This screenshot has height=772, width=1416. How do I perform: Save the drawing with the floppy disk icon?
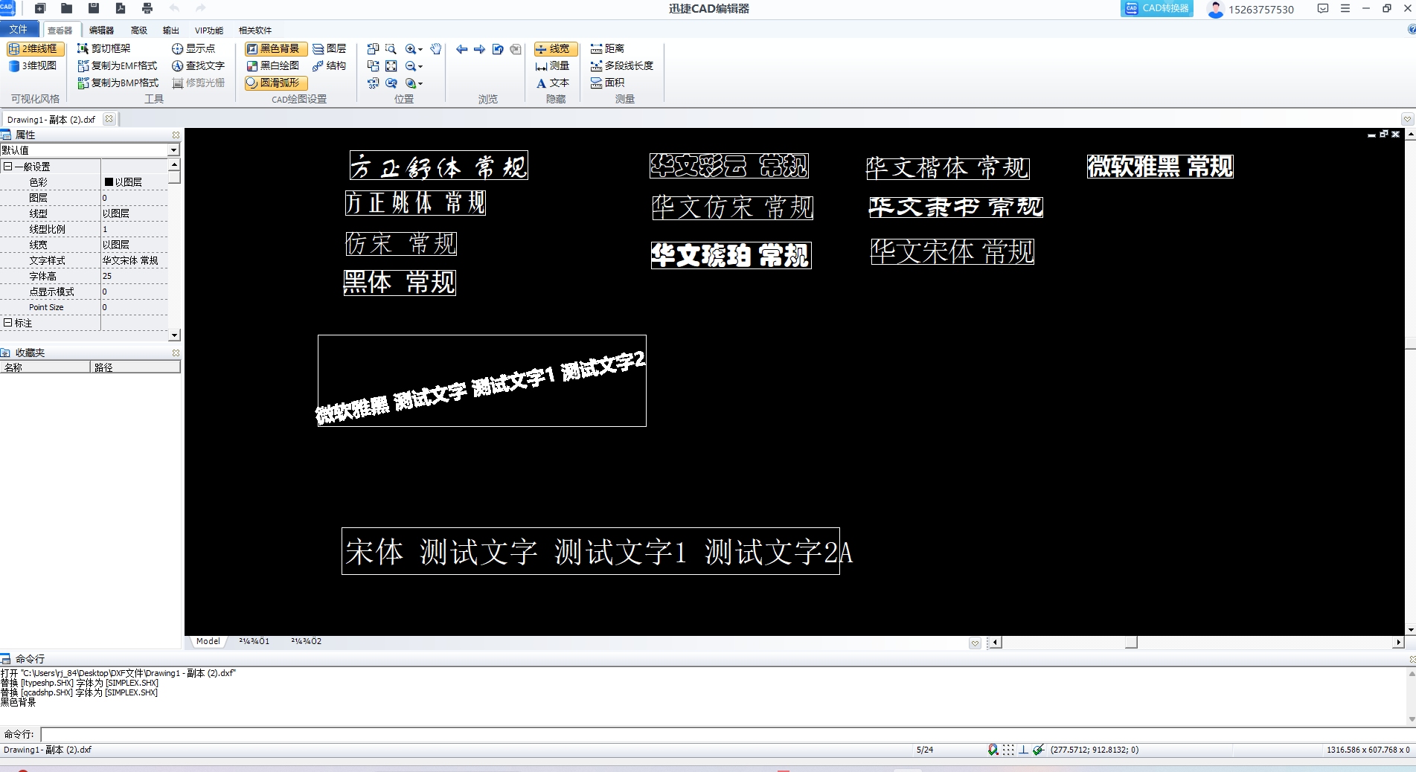94,8
